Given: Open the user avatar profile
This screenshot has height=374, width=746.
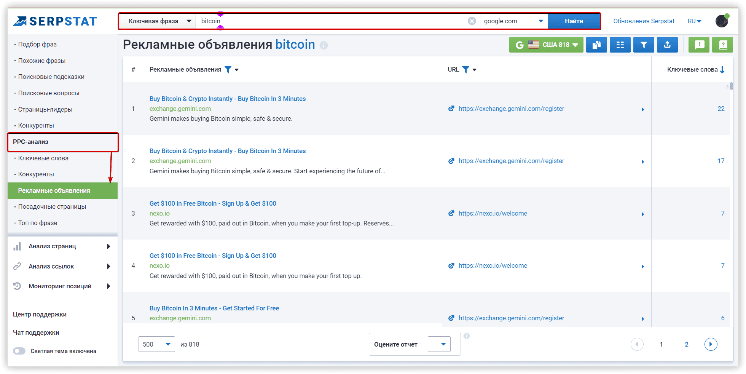Looking at the screenshot, I should [x=722, y=21].
